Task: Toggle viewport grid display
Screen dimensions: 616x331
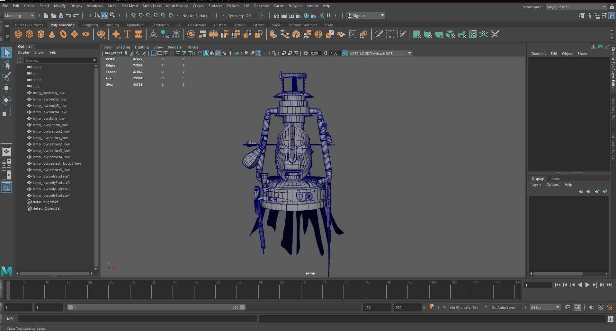Action: tap(154, 53)
